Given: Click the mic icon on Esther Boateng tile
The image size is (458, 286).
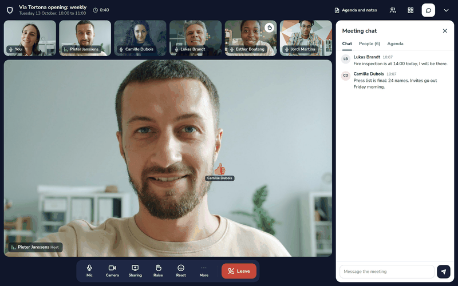Looking at the screenshot, I should click(x=232, y=49).
